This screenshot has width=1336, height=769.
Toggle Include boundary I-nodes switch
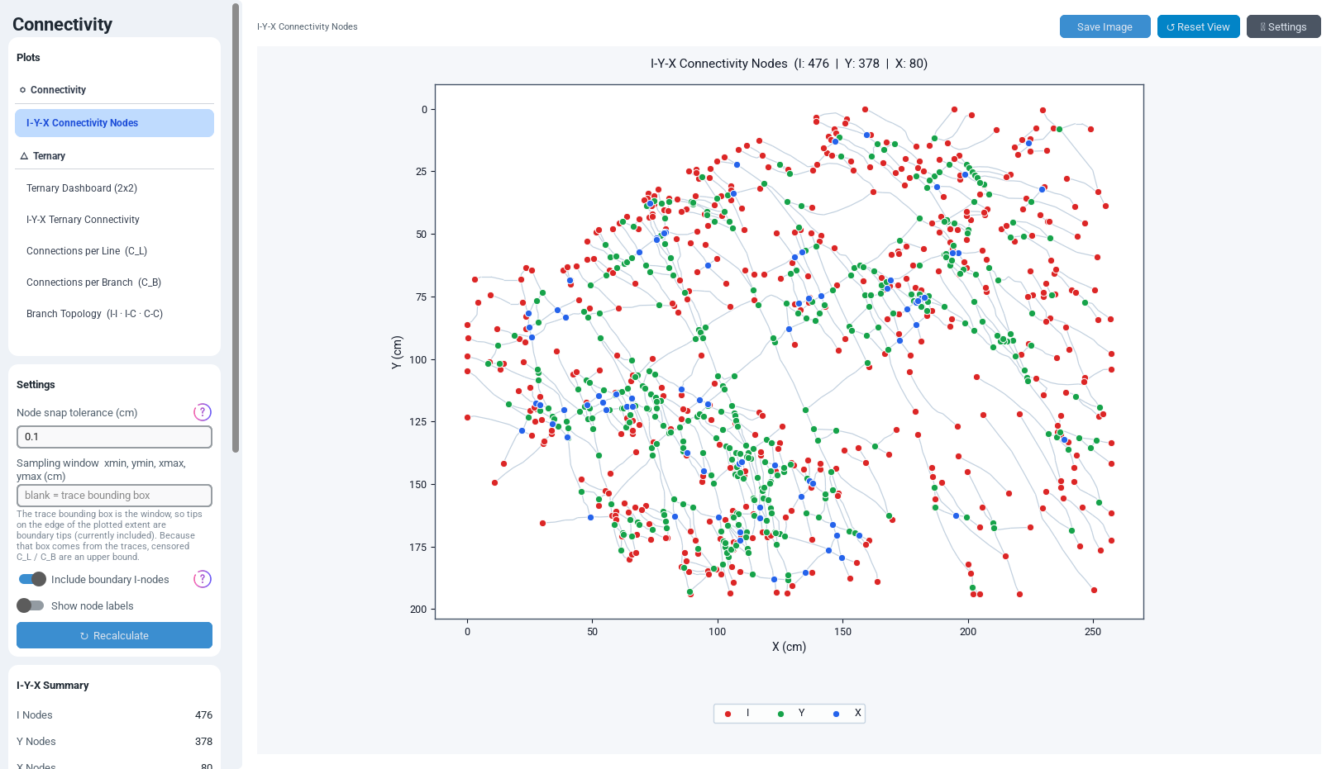click(32, 579)
